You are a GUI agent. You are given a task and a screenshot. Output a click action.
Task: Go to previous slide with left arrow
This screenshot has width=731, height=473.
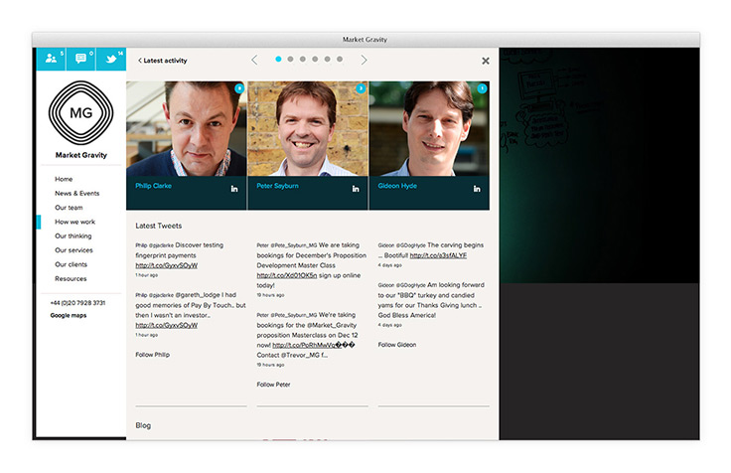click(254, 60)
